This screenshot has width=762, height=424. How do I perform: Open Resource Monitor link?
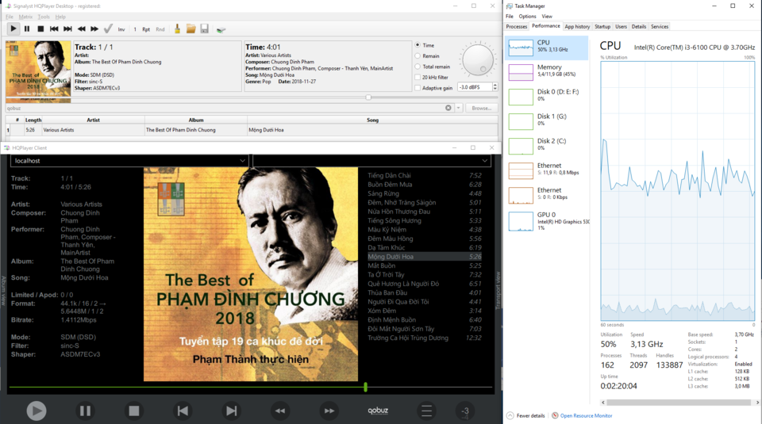coord(586,416)
